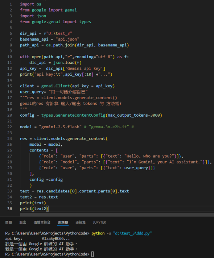Click the 'print(text)' line
Image resolution: width=214 pixels, height=258 pixels.
pyautogui.click(x=33, y=203)
